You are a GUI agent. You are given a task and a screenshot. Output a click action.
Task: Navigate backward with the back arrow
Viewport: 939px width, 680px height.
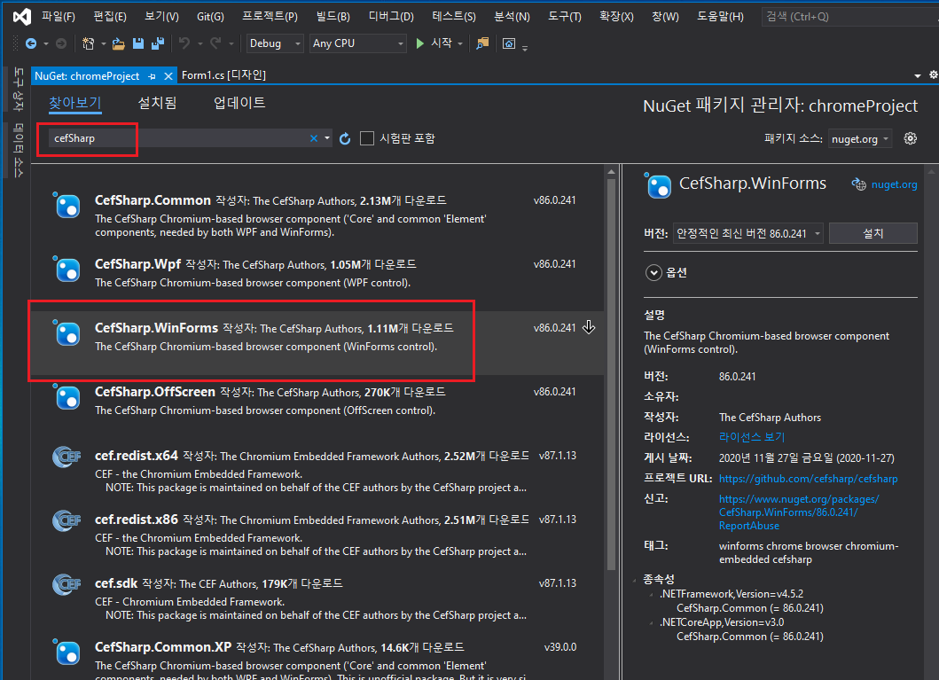click(x=31, y=43)
